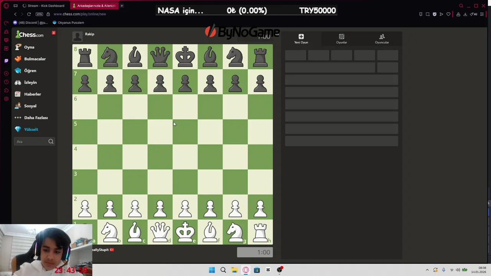Bookmark page with the heart icon

[448, 14]
